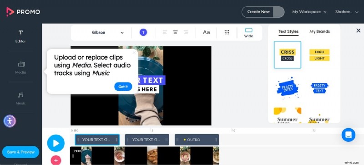Select the hand clip thumbnail in filmstrip

click(x=86, y=156)
